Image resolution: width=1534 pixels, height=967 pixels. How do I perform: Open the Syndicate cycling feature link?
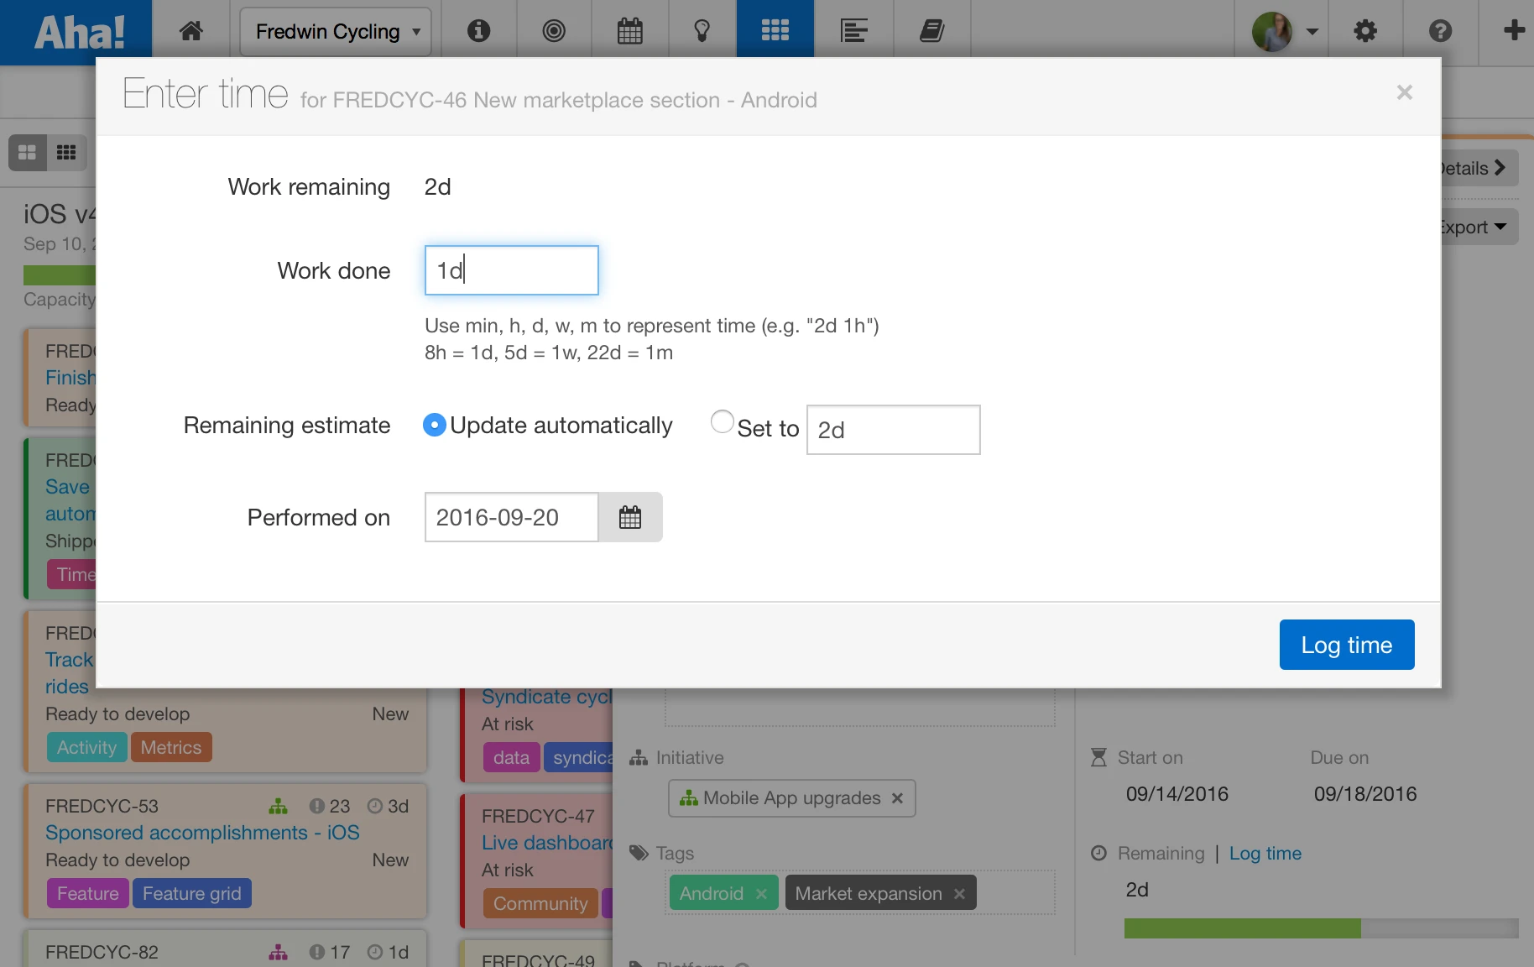tap(548, 697)
